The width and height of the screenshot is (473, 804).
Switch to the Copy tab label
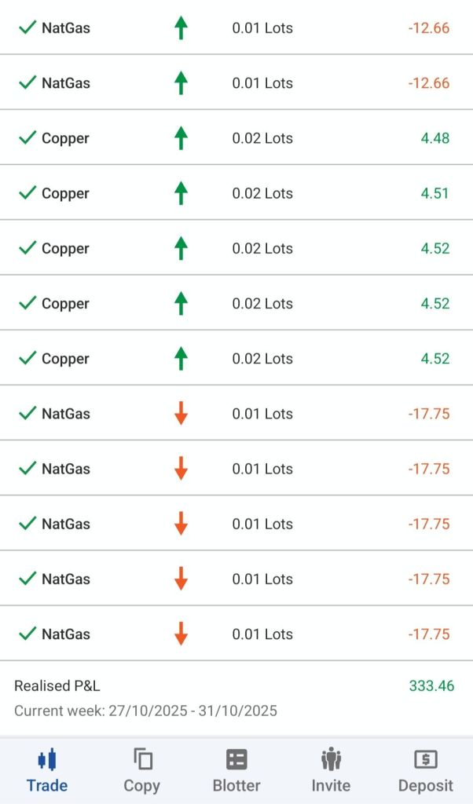142,785
